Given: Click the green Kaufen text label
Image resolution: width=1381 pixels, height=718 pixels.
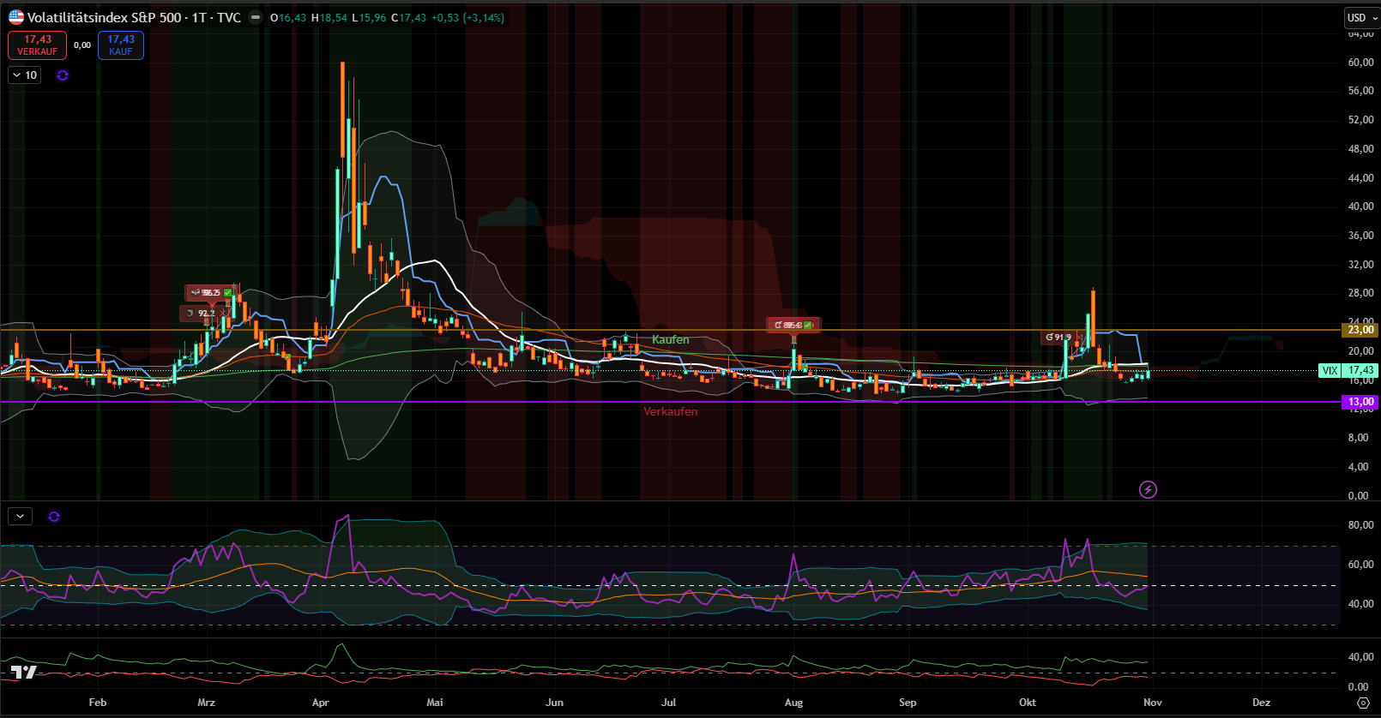Looking at the screenshot, I should (x=670, y=340).
